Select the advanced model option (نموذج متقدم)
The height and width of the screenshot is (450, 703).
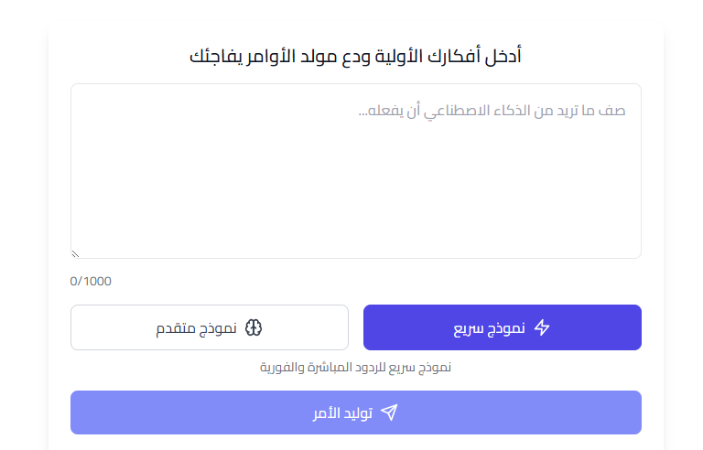pyautogui.click(x=210, y=327)
